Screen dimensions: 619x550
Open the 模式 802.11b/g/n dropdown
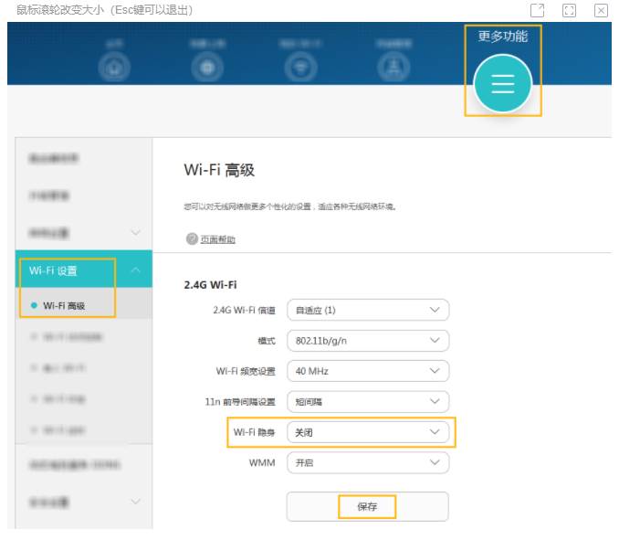368,341
